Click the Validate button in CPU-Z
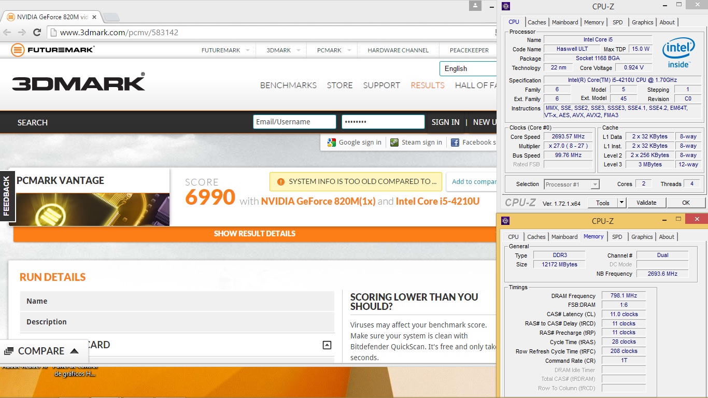 tap(646, 203)
